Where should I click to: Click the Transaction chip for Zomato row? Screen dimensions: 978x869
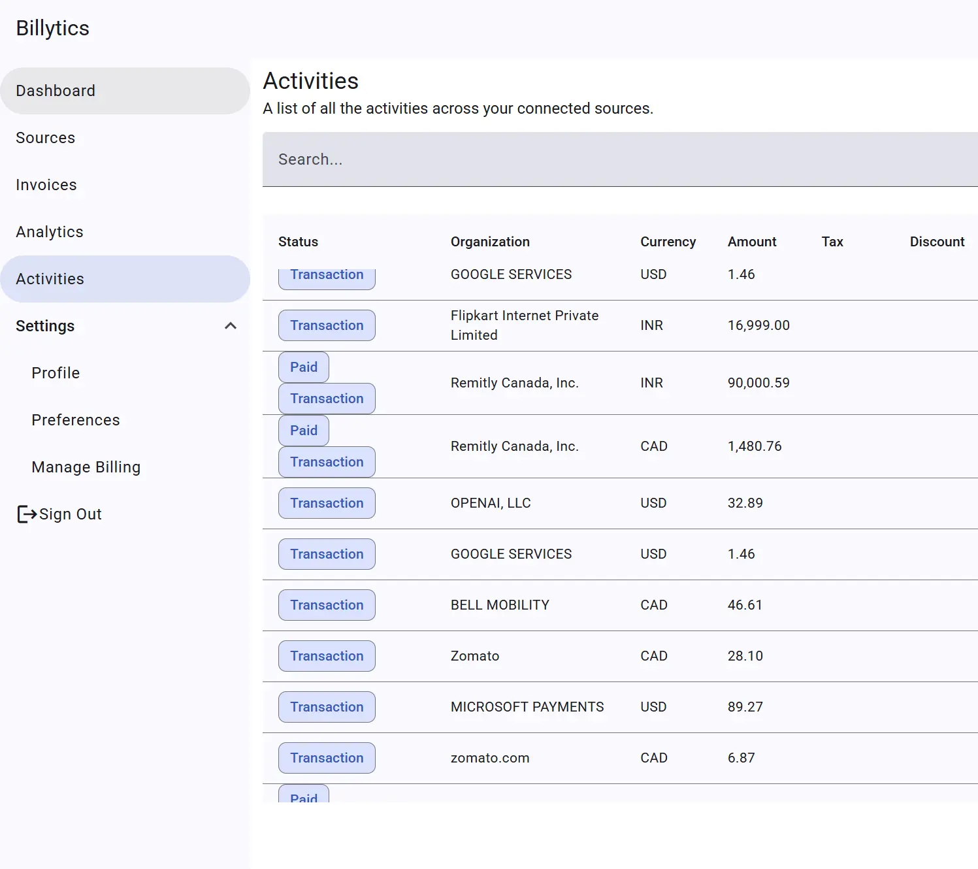[327, 656]
